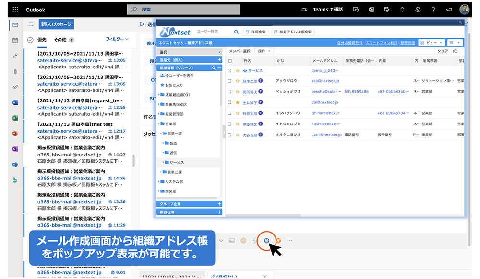Click the magnifier icon next to ユーザー検索
The height and width of the screenshot is (279, 480).
[x=236, y=32]
